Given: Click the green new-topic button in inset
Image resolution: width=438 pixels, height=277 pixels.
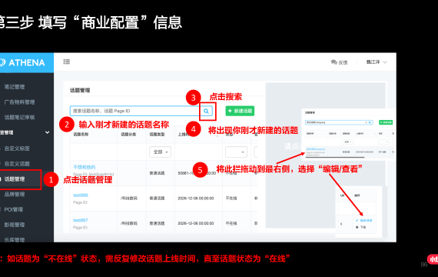Looking at the screenshot, I should (x=386, y=122).
